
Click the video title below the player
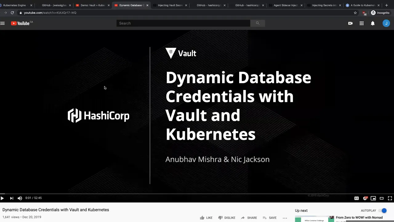tap(56, 210)
